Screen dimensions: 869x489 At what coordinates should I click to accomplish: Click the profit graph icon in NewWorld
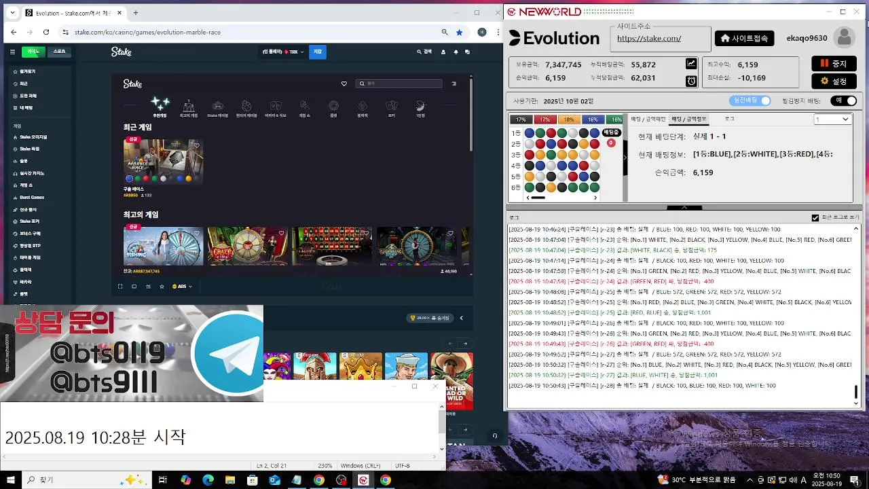[x=691, y=64]
